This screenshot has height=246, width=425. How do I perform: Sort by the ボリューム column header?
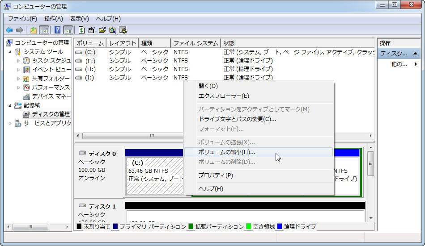pos(90,43)
